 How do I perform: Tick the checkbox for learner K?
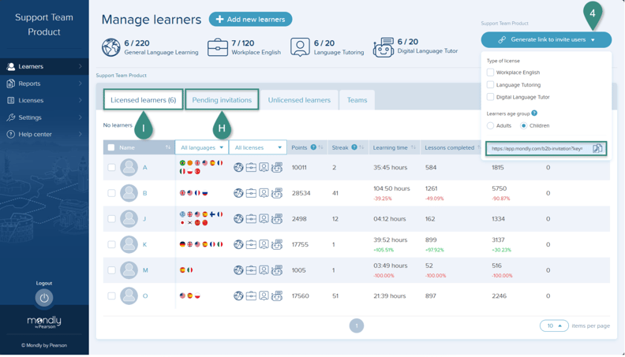point(111,244)
